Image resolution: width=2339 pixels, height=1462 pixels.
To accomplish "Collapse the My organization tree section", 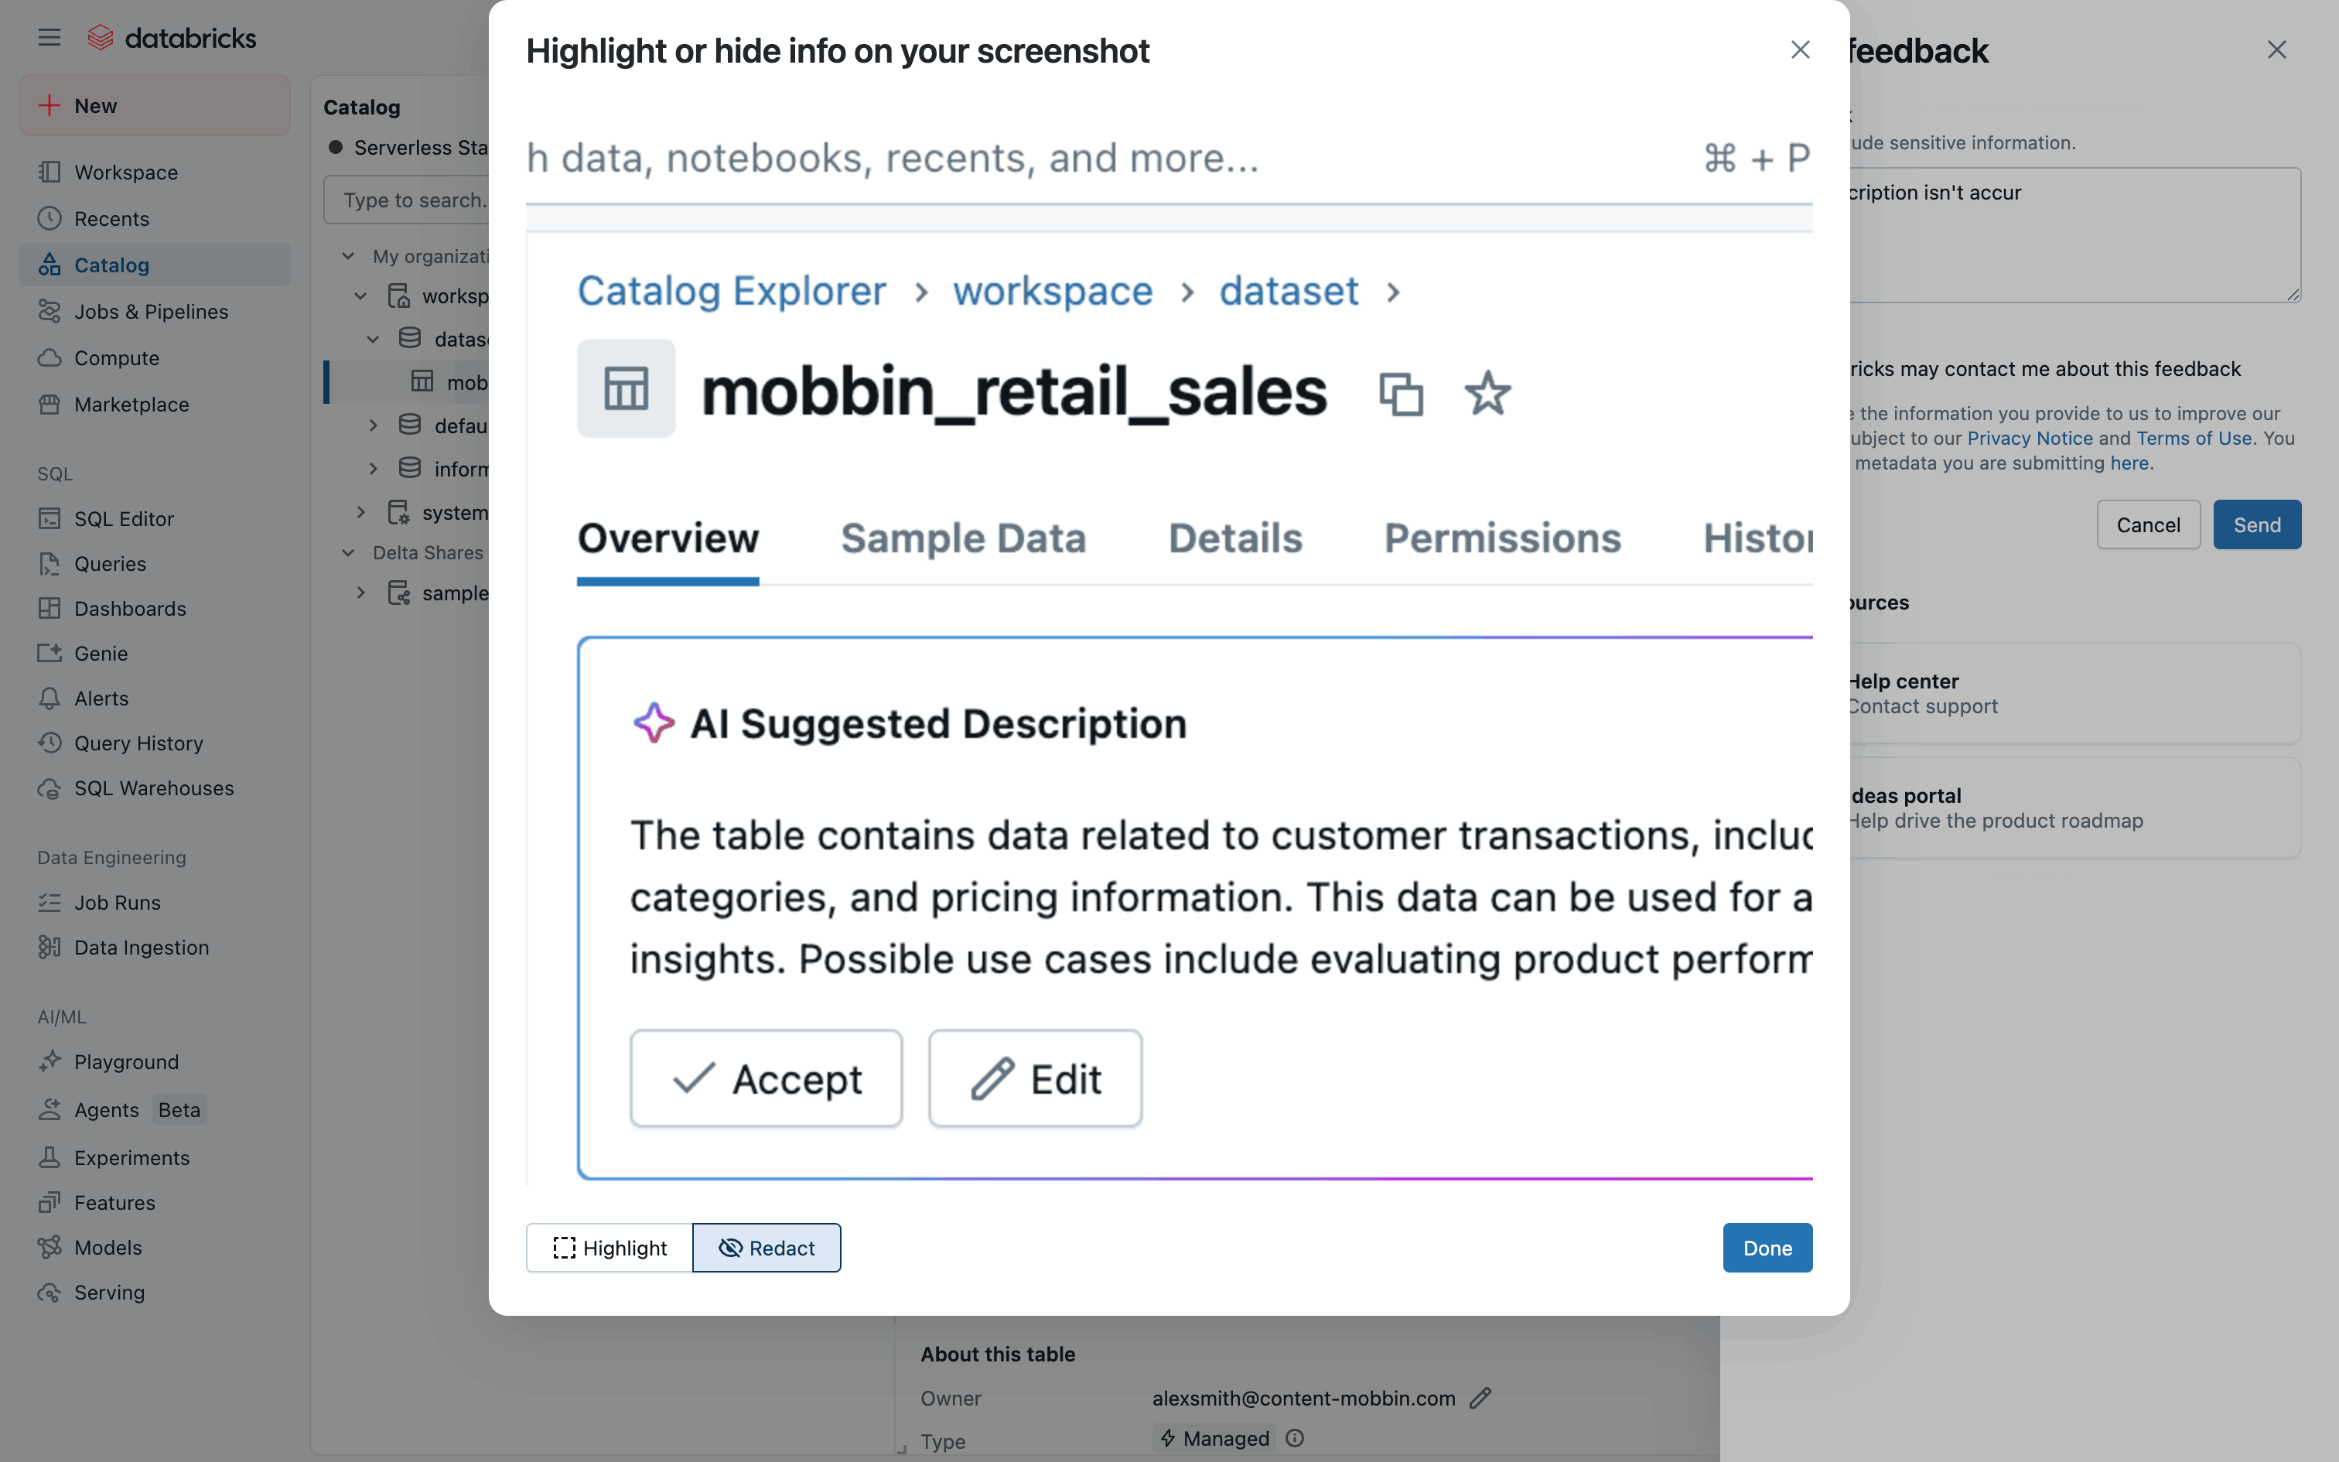I will pyautogui.click(x=348, y=256).
